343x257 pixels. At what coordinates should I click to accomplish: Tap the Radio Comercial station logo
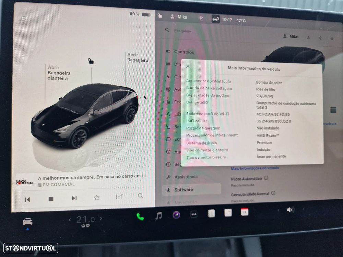point(24,182)
